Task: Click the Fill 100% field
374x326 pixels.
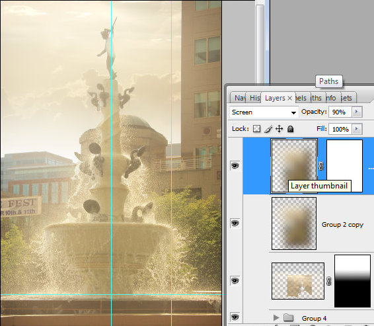Action: point(340,129)
